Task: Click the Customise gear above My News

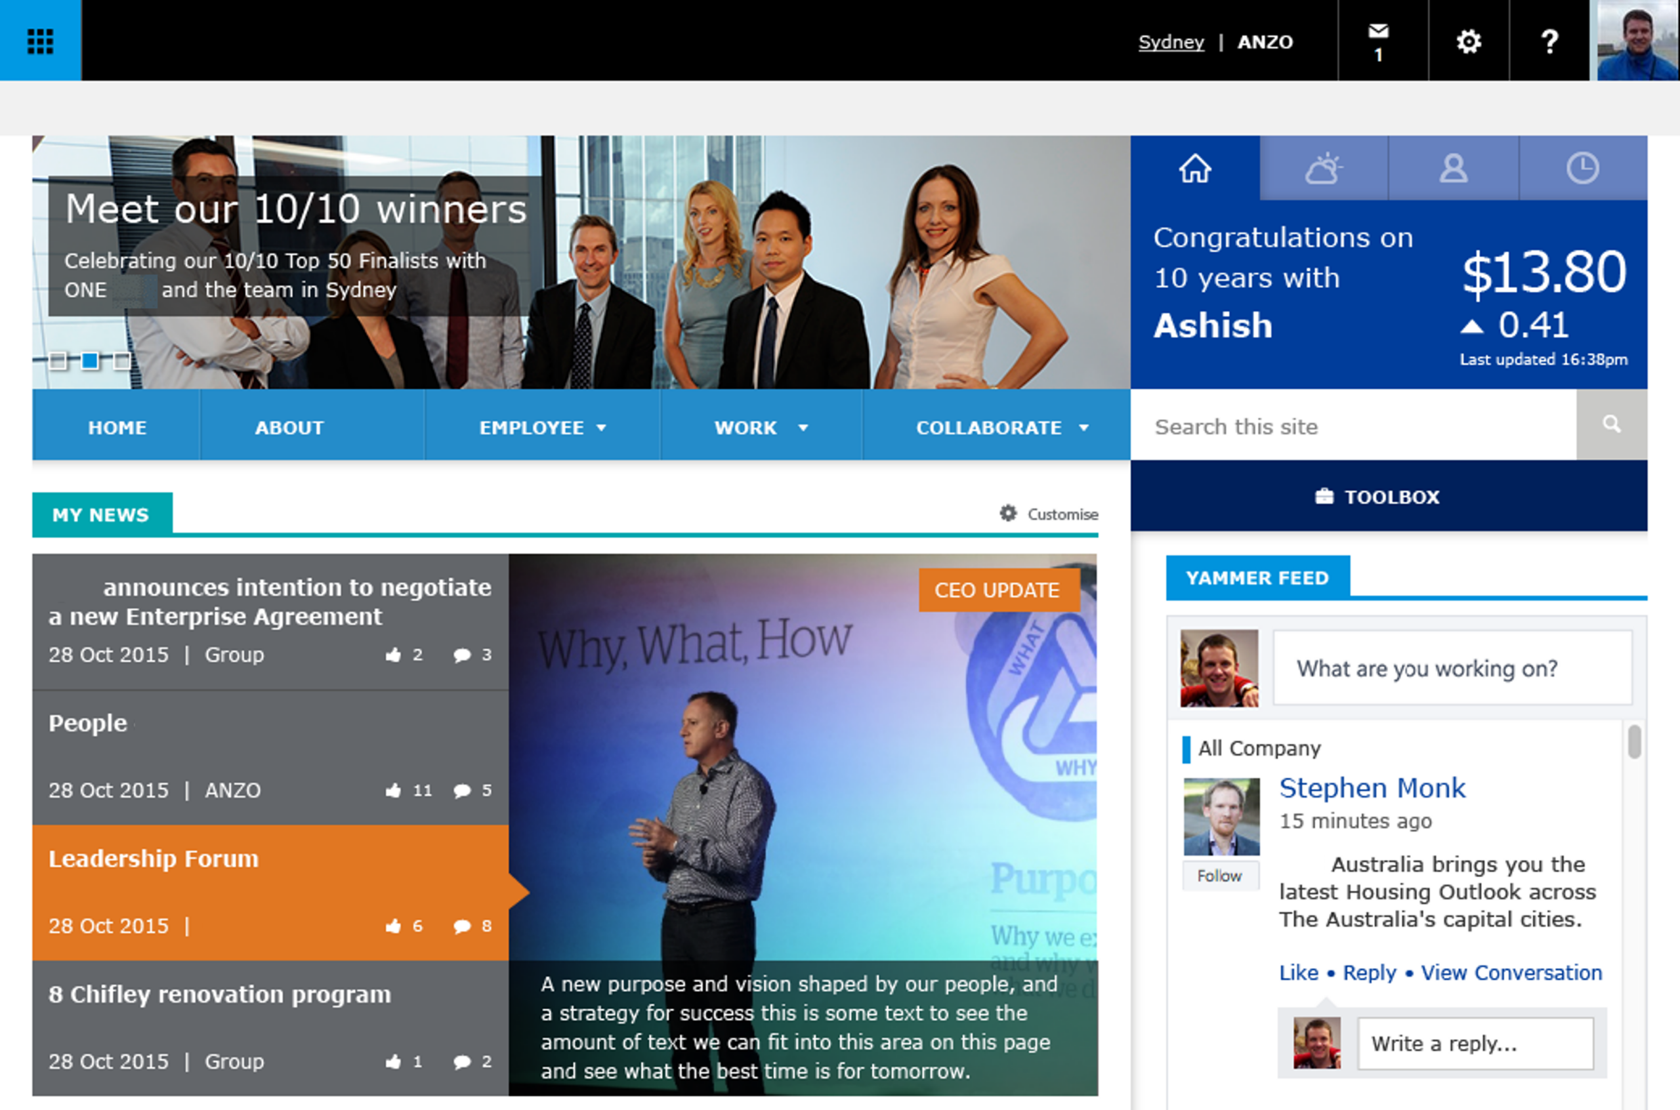Action: pos(1009,514)
